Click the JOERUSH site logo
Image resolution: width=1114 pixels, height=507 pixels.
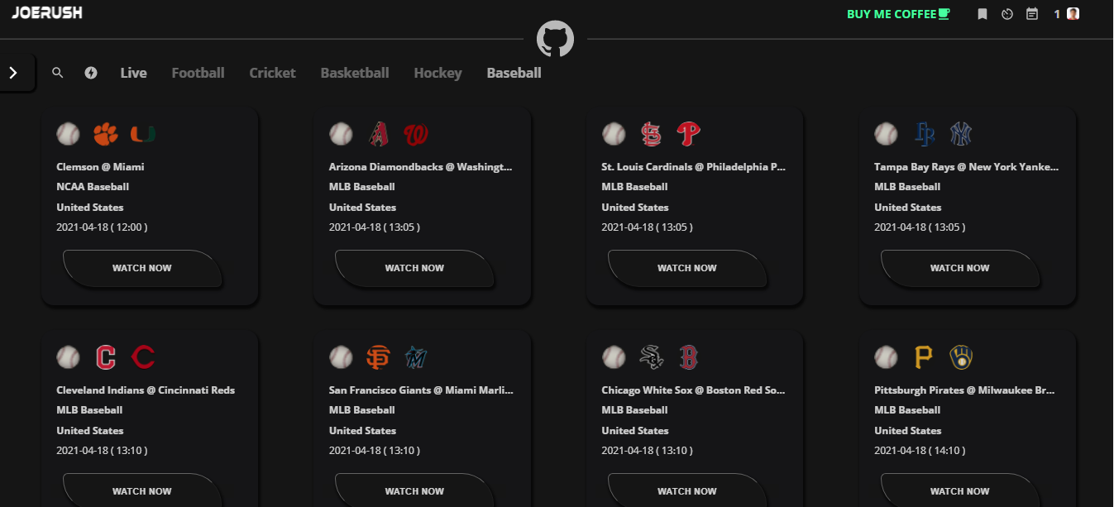47,12
